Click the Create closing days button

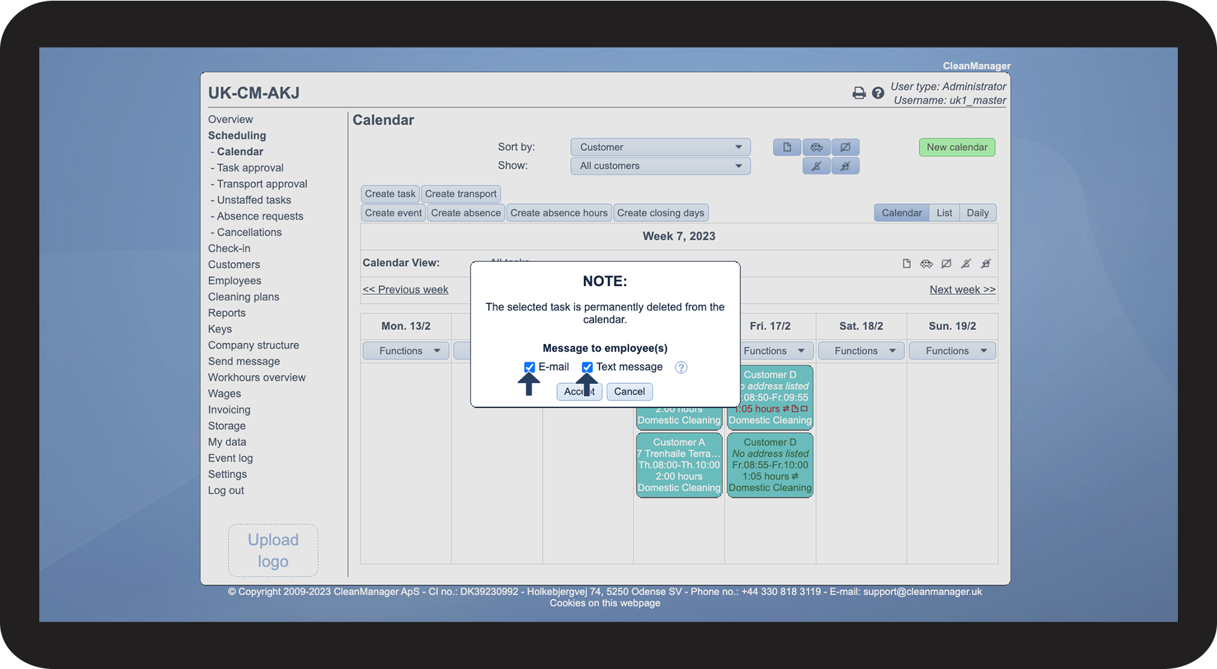pyautogui.click(x=660, y=213)
